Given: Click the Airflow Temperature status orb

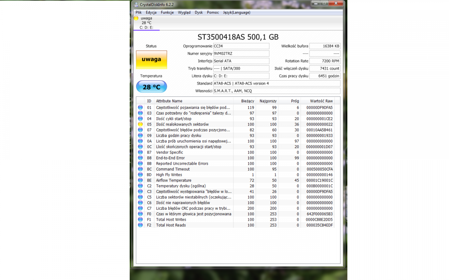Looking at the screenshot, I should point(140,180).
